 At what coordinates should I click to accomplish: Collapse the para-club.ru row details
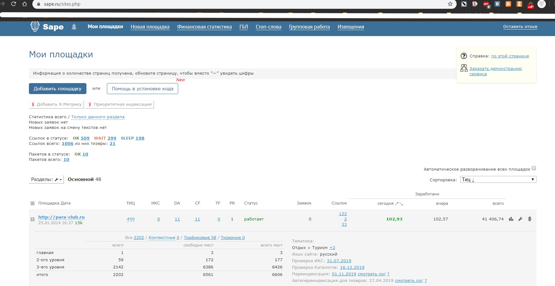coord(32,220)
